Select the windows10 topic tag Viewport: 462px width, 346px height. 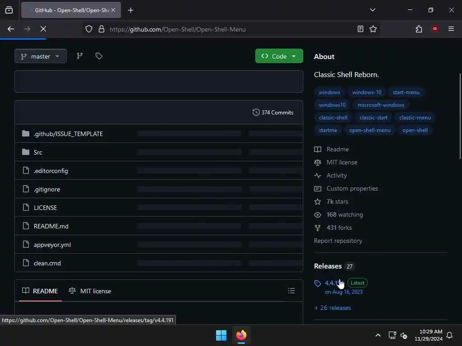pos(332,105)
